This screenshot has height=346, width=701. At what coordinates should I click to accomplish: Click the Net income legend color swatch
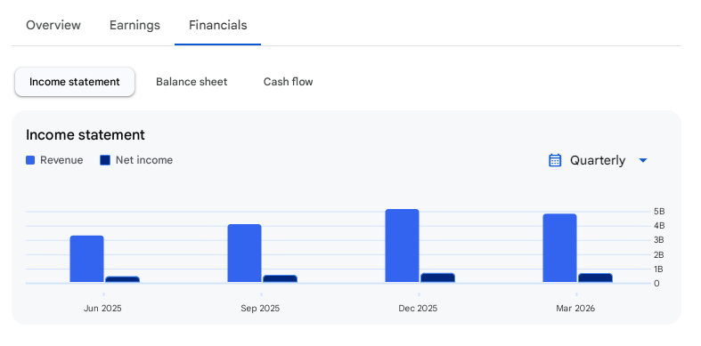click(x=105, y=160)
